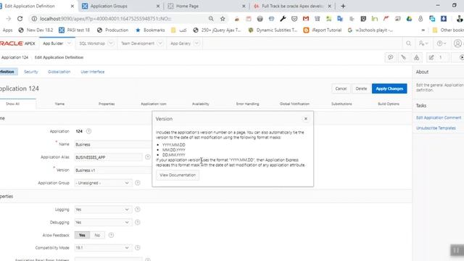Click the Cancel button
The width and height of the screenshot is (464, 261).
[341, 88]
